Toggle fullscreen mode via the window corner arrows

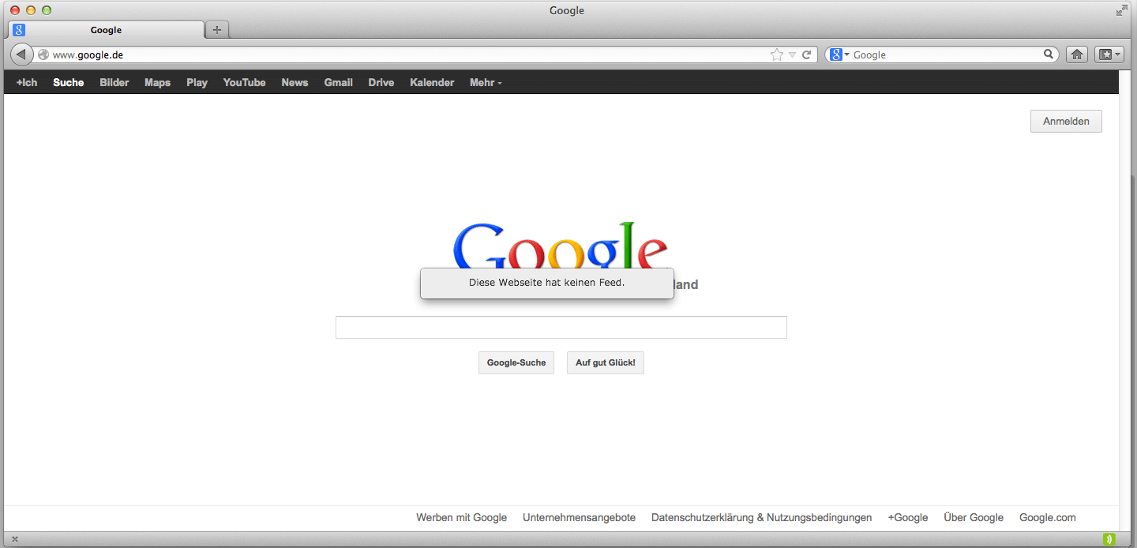1122,10
